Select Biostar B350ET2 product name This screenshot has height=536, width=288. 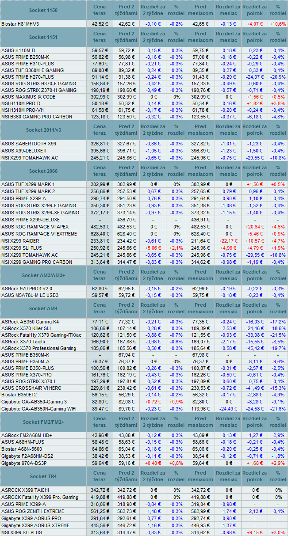click(19, 395)
